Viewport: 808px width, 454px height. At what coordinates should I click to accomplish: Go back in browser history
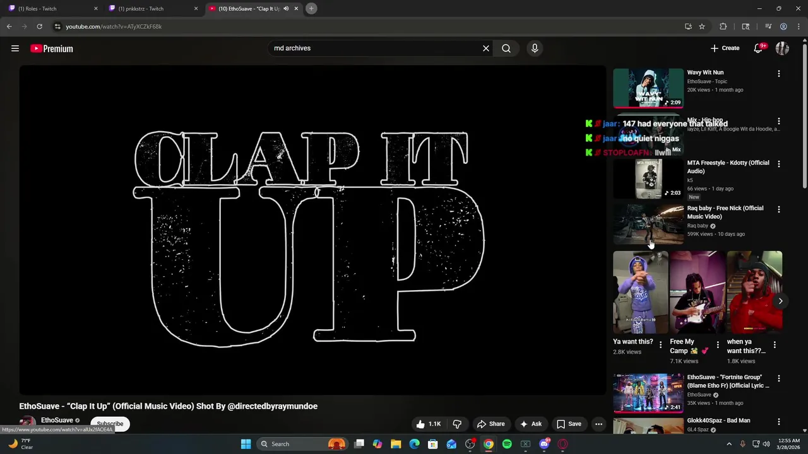point(9,26)
